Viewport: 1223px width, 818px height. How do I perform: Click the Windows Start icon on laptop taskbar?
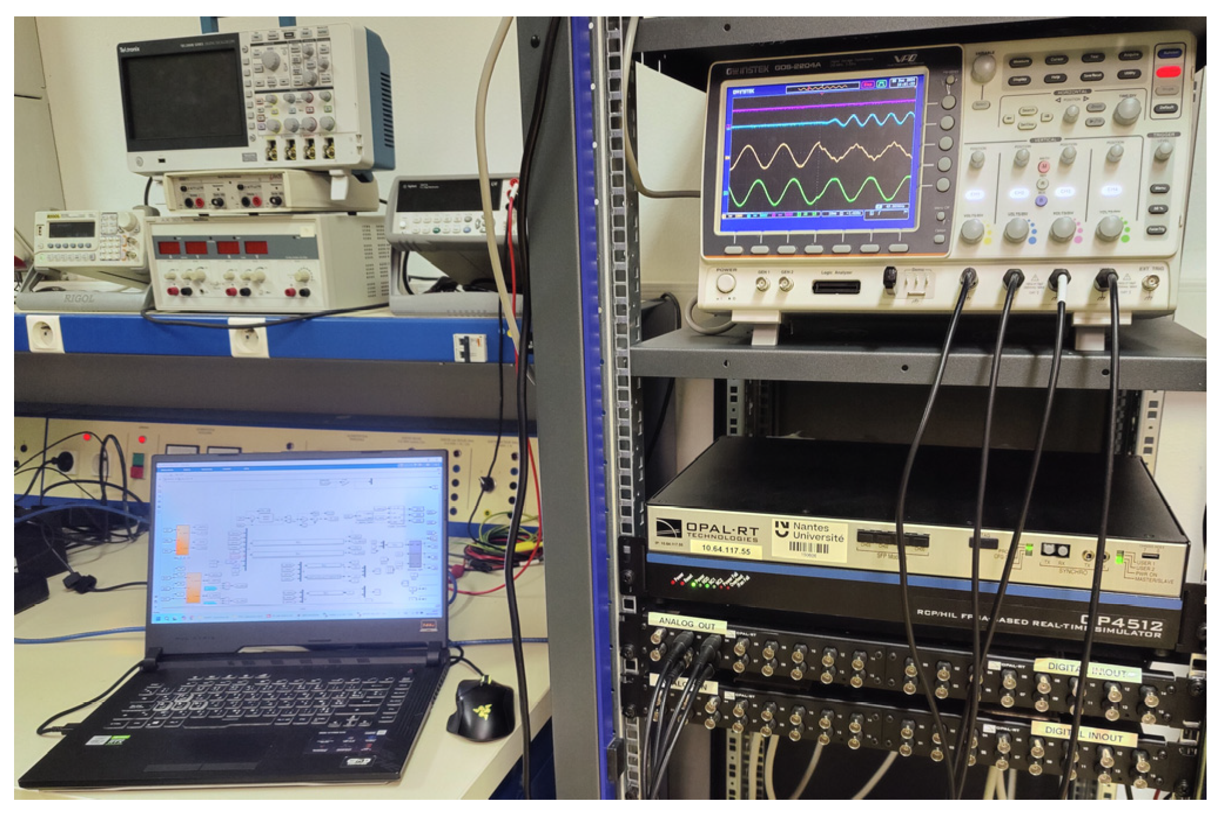[x=159, y=618]
